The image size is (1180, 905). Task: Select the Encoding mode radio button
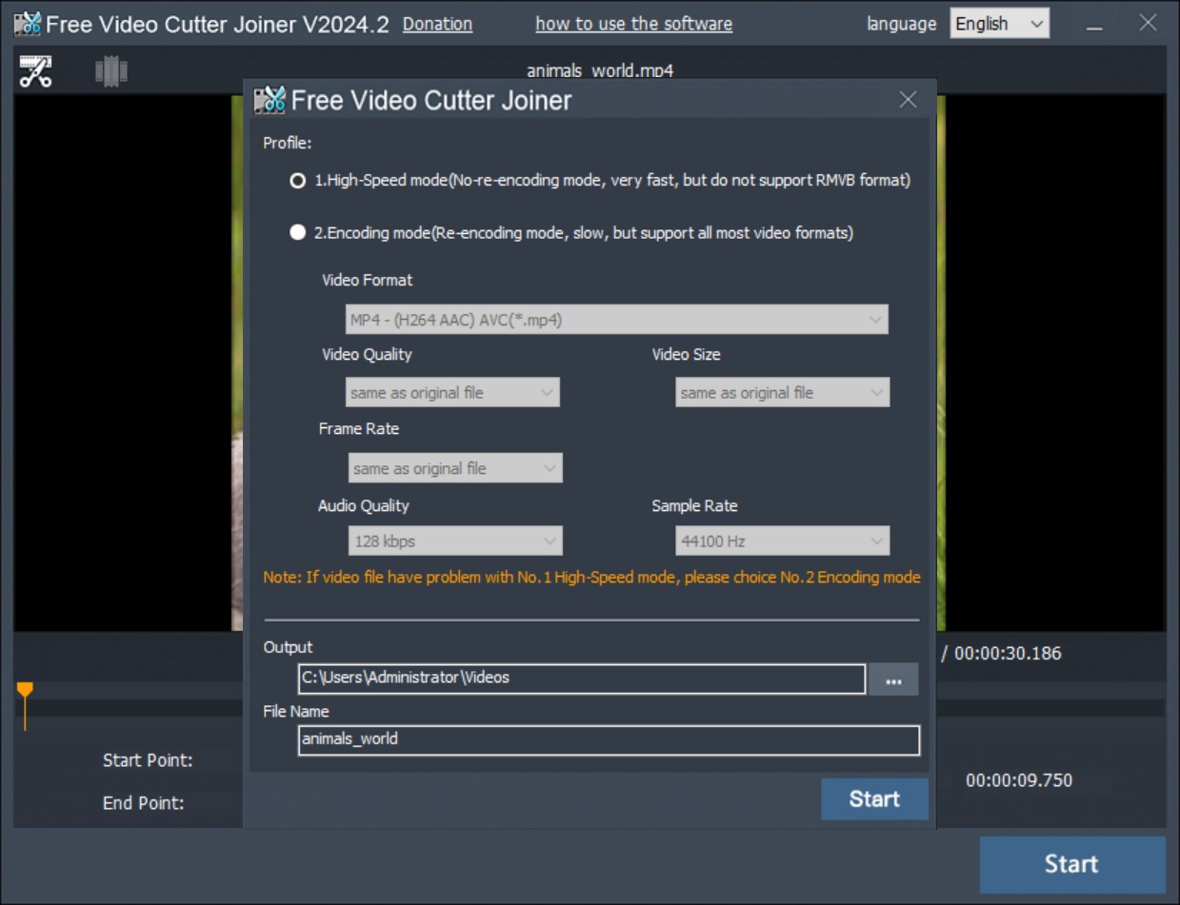(296, 231)
